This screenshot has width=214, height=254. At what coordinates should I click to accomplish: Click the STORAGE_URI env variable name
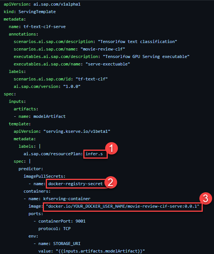67,244
